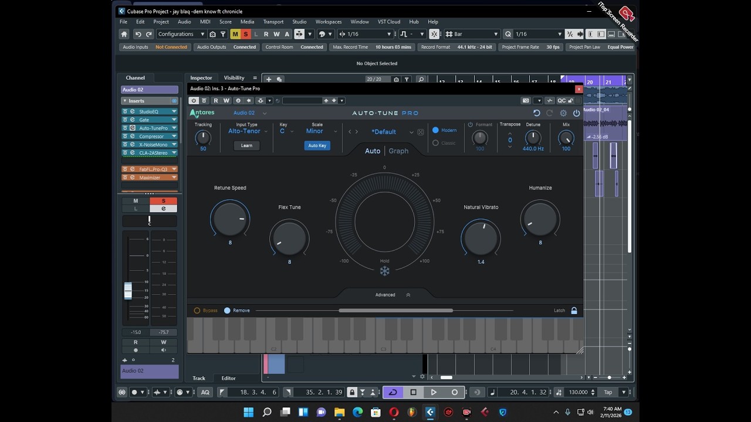Open the Gate insert dropdown arrow
The height and width of the screenshot is (422, 751).
[x=174, y=120]
